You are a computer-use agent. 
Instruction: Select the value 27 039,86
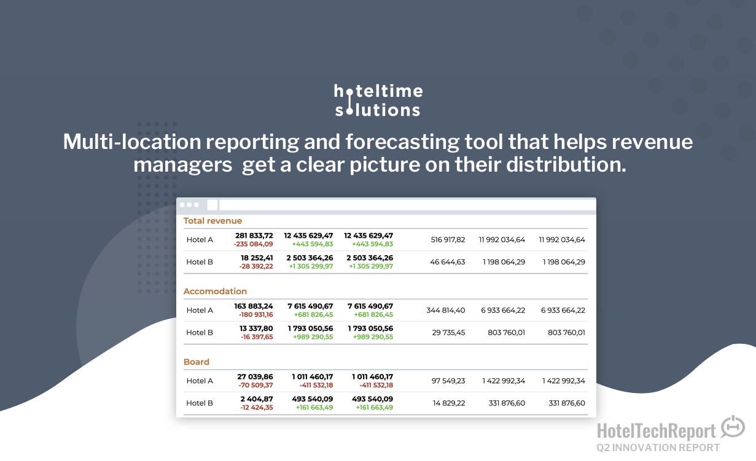click(x=255, y=376)
